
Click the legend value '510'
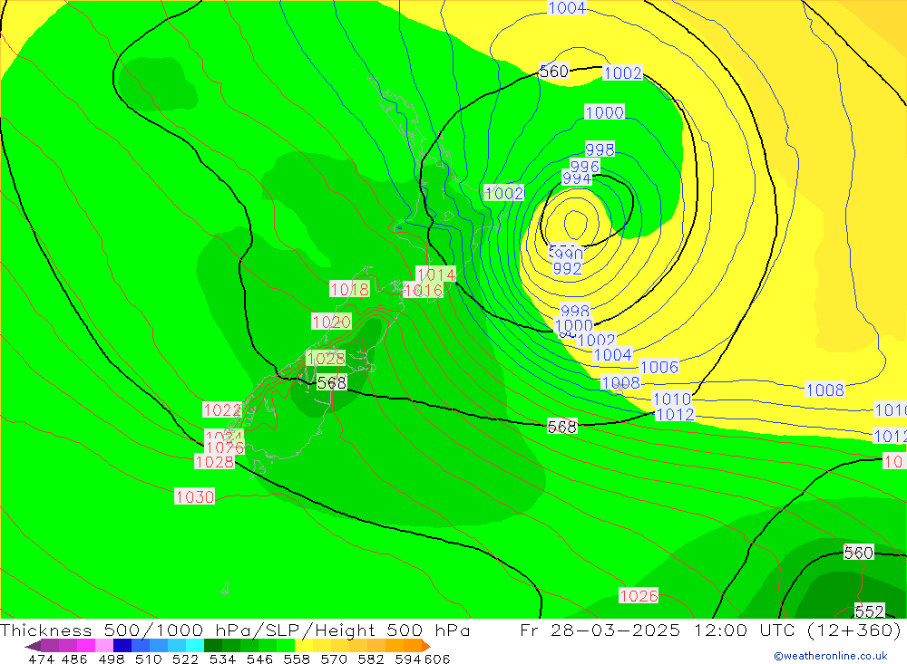pos(149,659)
